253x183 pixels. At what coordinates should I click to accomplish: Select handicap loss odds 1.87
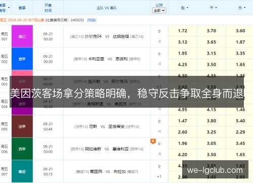(x=240, y=42)
